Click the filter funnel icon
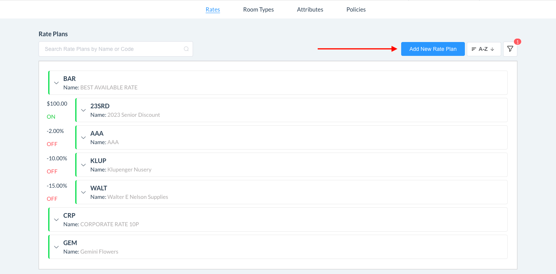The width and height of the screenshot is (556, 274). pyautogui.click(x=510, y=49)
